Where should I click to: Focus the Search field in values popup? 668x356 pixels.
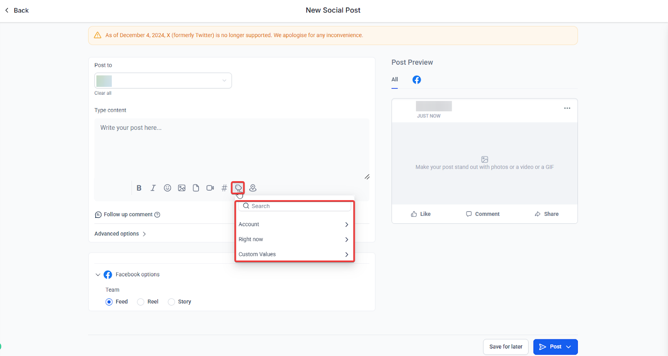point(294,206)
